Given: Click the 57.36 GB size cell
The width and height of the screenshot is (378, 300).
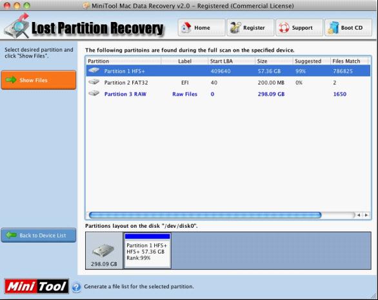Looking at the screenshot, I should coord(269,71).
